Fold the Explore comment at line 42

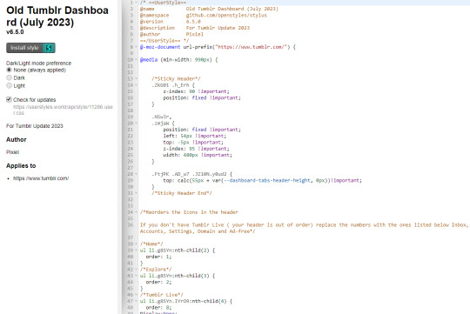pos(136,270)
